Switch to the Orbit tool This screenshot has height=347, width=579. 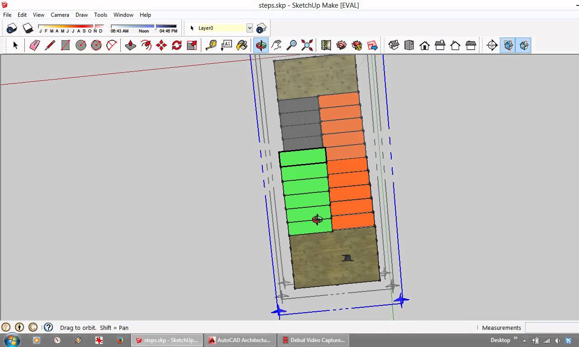261,45
